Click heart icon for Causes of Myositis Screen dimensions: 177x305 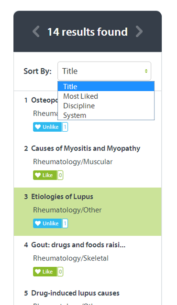tap(37, 175)
